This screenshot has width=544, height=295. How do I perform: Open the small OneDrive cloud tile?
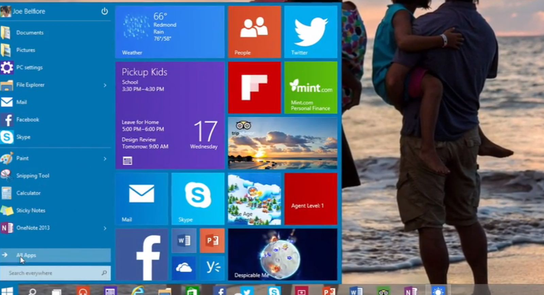tap(184, 268)
